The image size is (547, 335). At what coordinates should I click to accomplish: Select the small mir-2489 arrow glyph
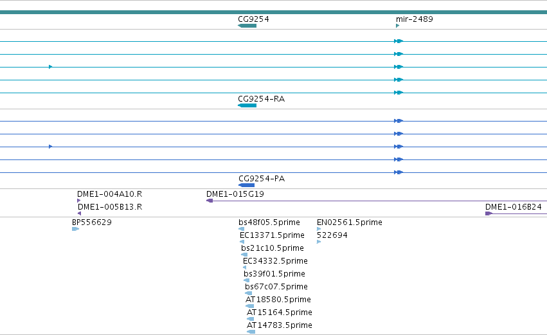point(397,26)
